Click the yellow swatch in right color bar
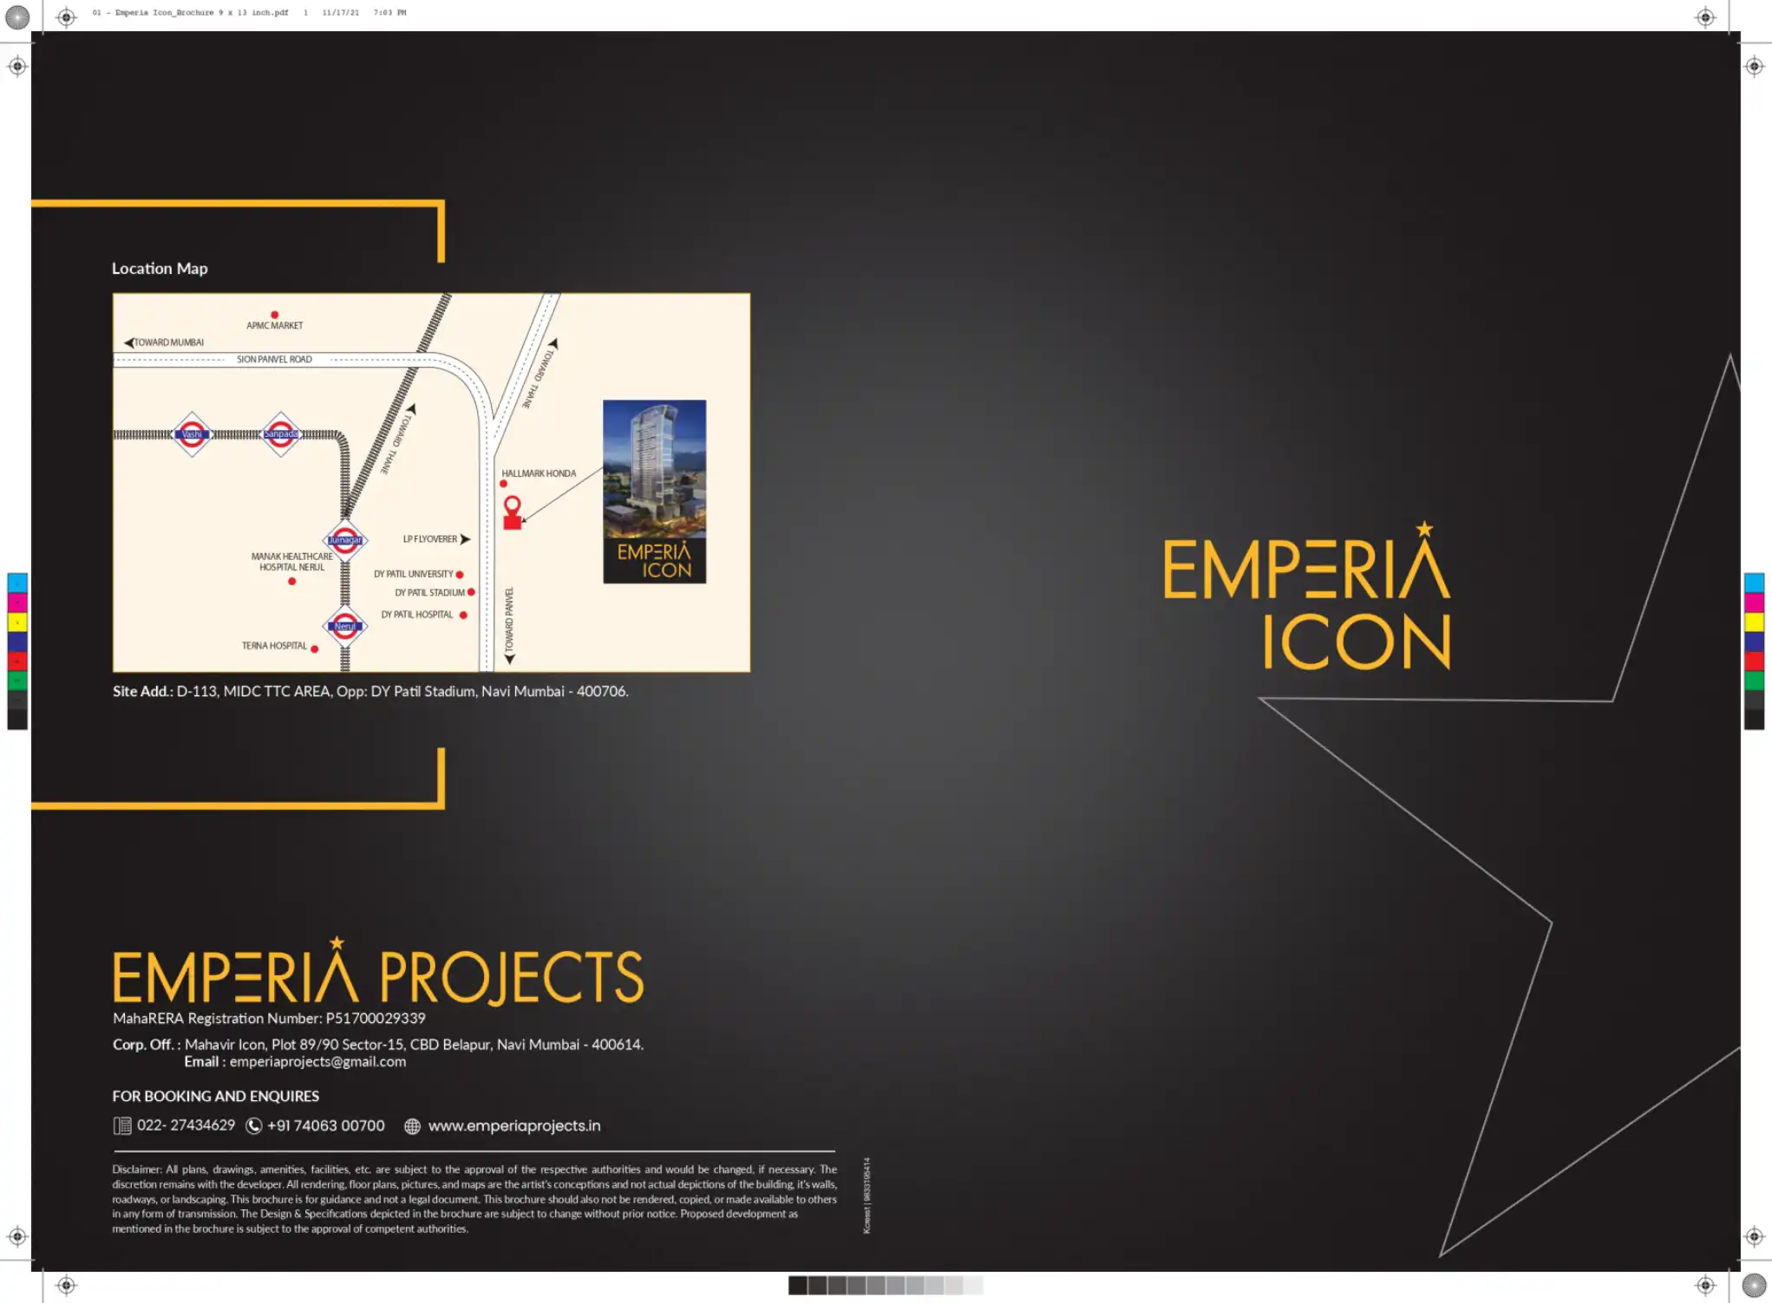The width and height of the screenshot is (1772, 1303). [x=1754, y=622]
